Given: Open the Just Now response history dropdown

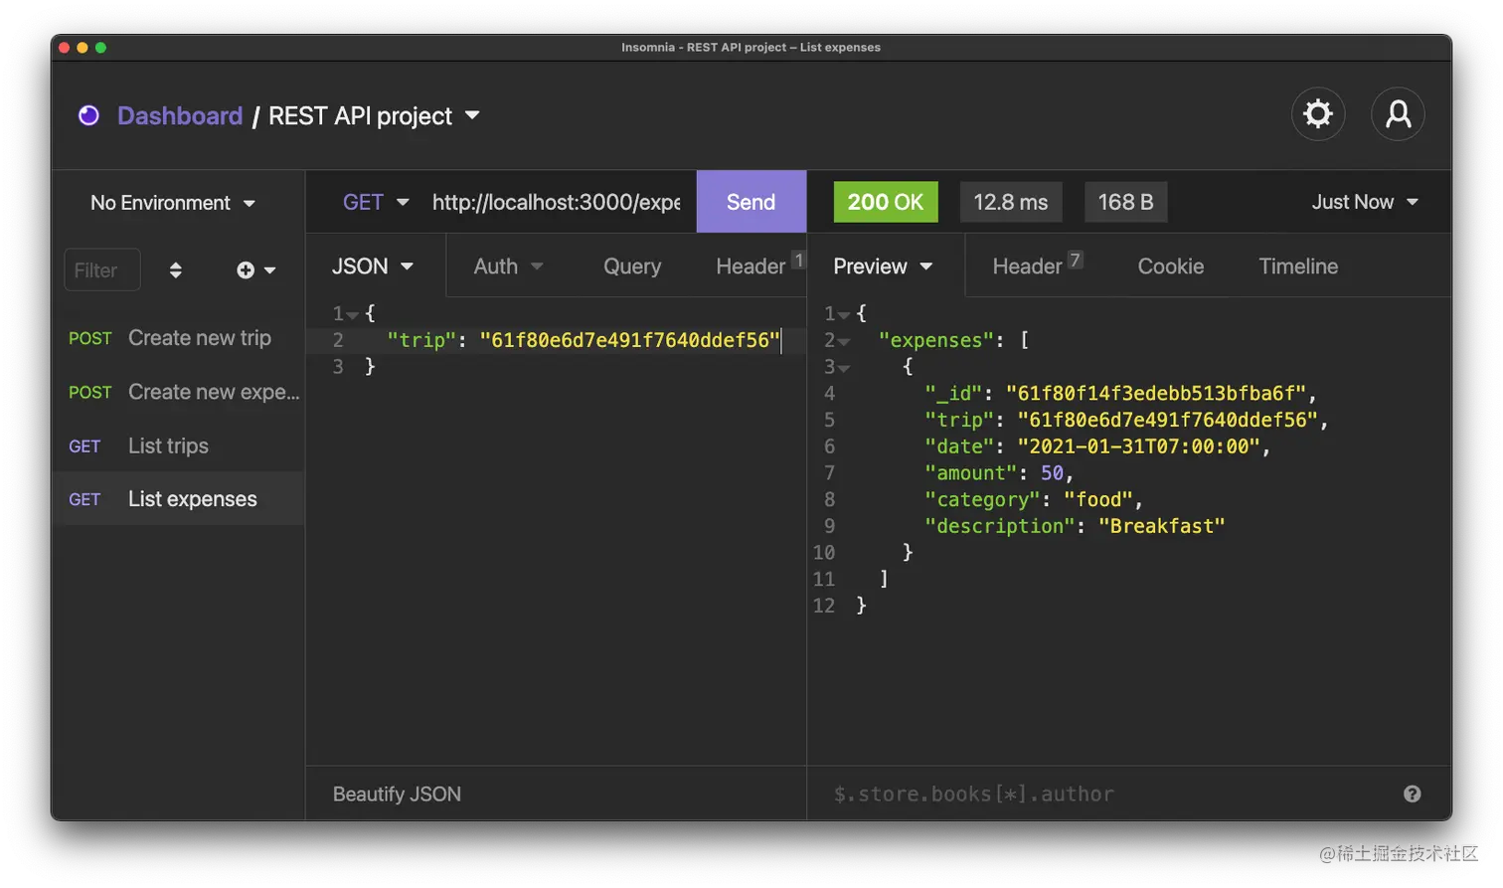Looking at the screenshot, I should pyautogui.click(x=1365, y=202).
